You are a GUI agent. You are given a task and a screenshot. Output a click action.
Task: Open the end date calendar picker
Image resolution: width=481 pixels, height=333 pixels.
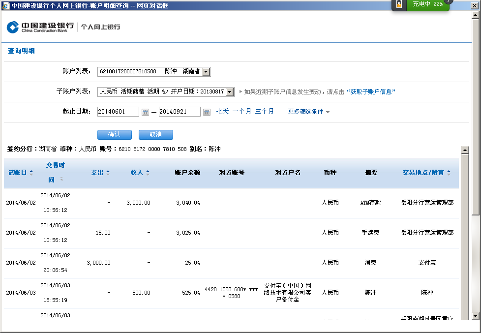[207, 112]
